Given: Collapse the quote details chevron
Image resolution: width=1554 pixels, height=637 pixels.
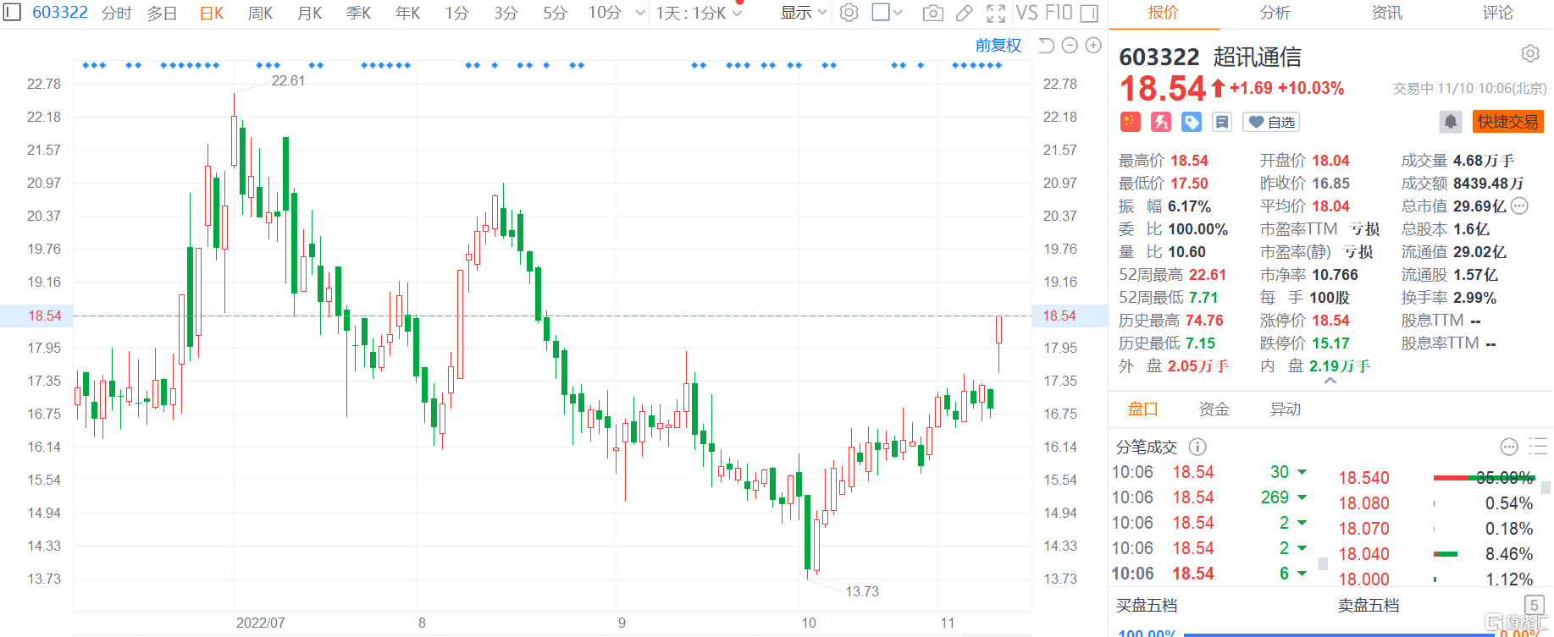Looking at the screenshot, I should 1330,382.
